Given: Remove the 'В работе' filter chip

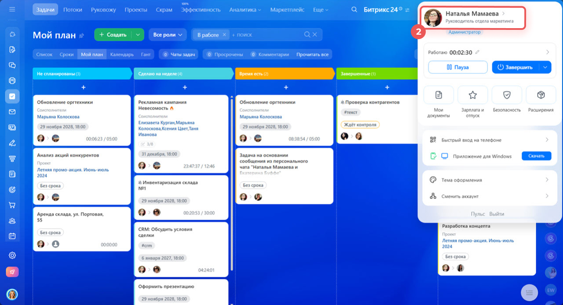Looking at the screenshot, I should 224,35.
